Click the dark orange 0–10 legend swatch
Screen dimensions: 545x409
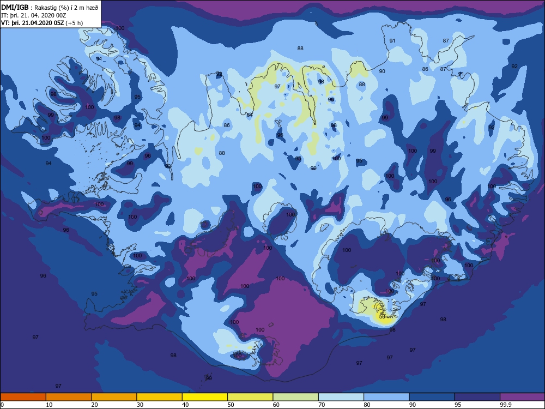pyautogui.click(x=23, y=397)
